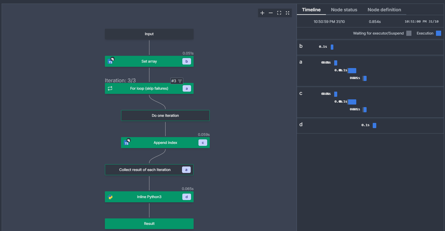Click the grey Waiting for executor legend swatch

(409, 33)
